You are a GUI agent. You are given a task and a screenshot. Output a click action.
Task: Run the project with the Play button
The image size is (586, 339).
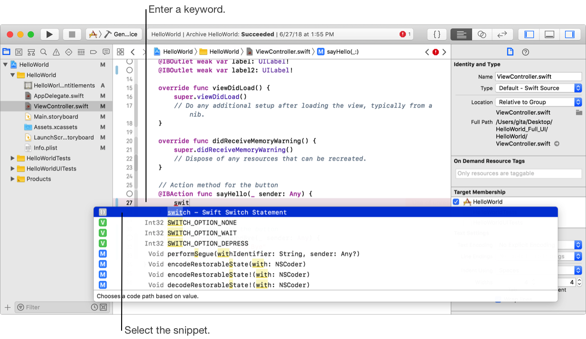(x=49, y=34)
